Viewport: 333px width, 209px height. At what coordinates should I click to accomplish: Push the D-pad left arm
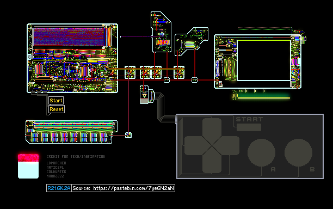[194, 146]
